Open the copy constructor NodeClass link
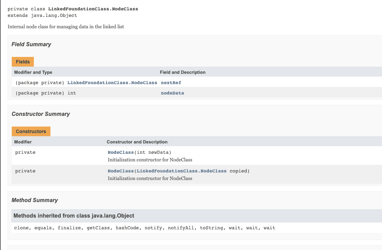This screenshot has width=382, height=250. 121,171
